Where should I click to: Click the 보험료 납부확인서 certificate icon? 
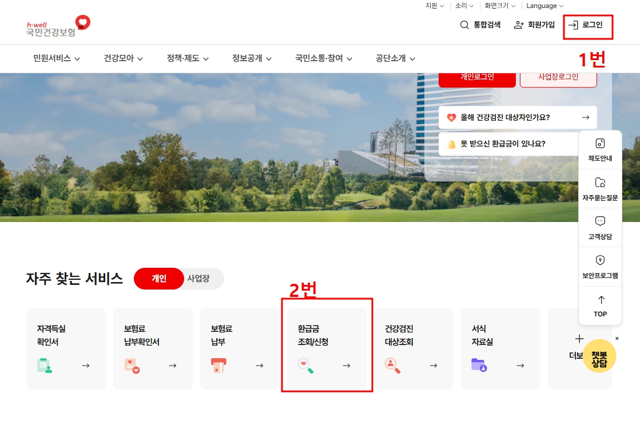[132, 366]
